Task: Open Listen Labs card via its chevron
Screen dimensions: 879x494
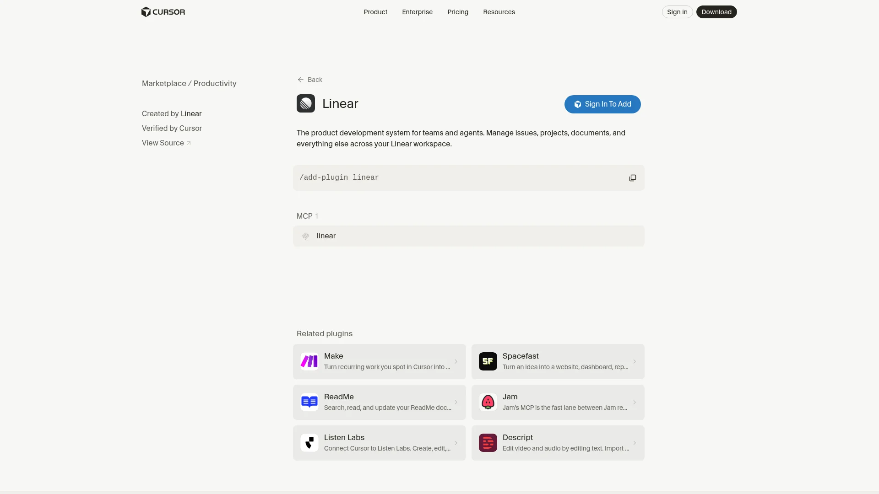Action: click(x=456, y=443)
